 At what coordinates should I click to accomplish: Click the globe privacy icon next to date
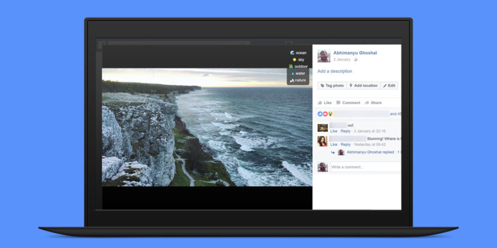355,59
